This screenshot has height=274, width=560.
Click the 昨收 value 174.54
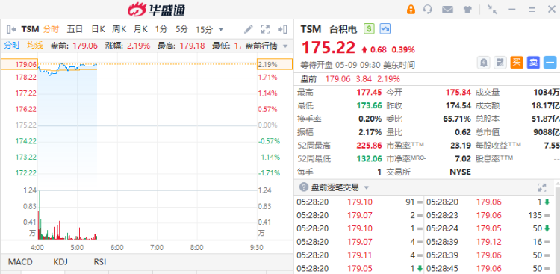458,106
